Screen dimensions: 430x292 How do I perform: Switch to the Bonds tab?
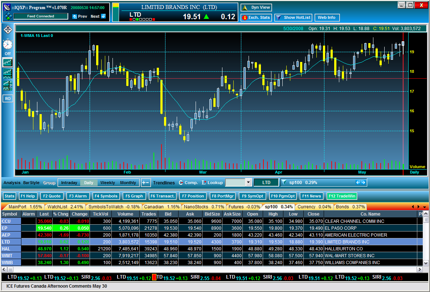click(x=350, y=207)
